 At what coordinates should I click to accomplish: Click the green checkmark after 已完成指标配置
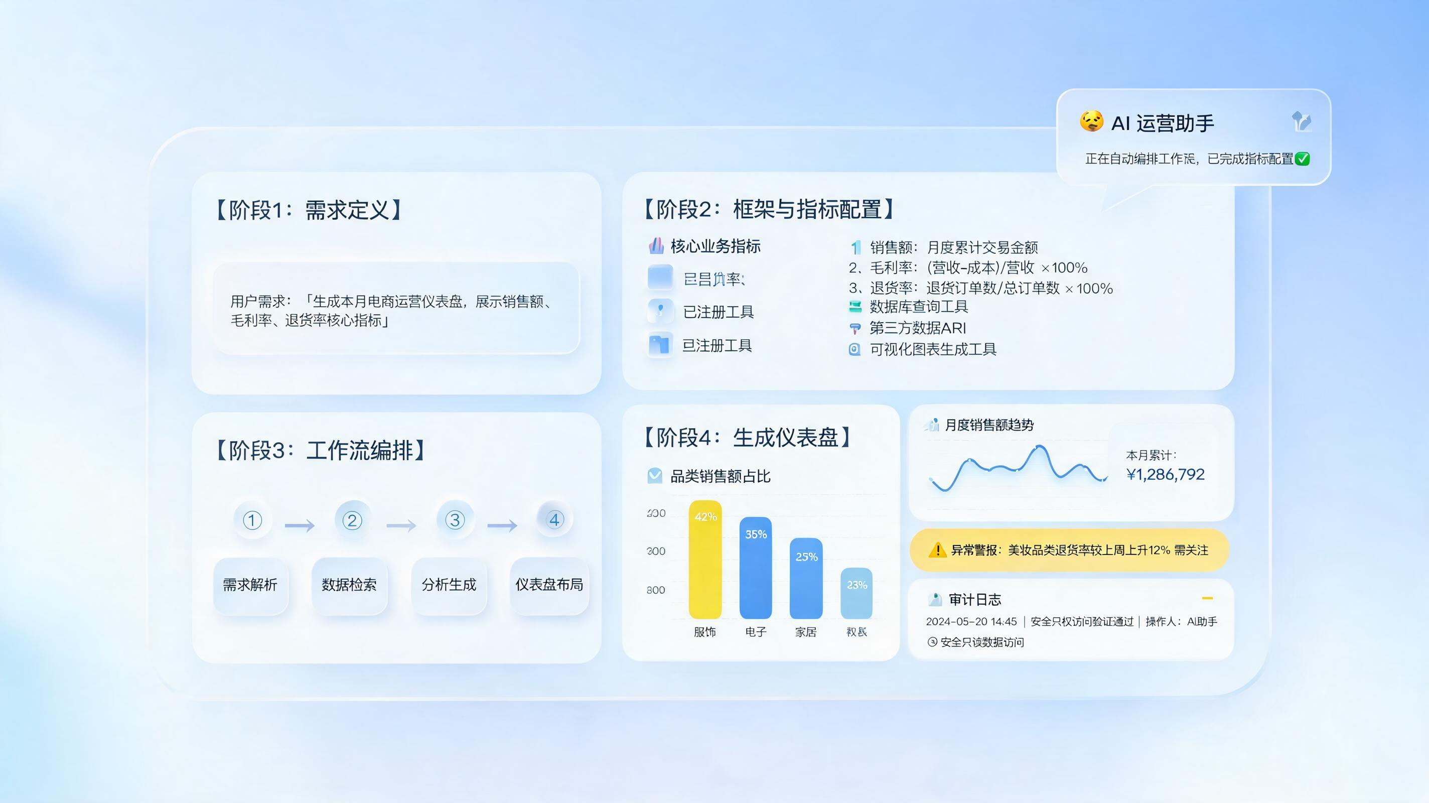point(1303,159)
